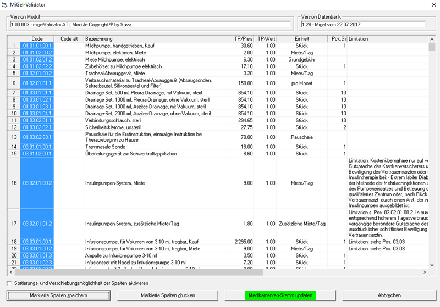Click the MiGel-Validator title bar icon
This screenshot has width=440, height=307.
(x=4, y=5)
